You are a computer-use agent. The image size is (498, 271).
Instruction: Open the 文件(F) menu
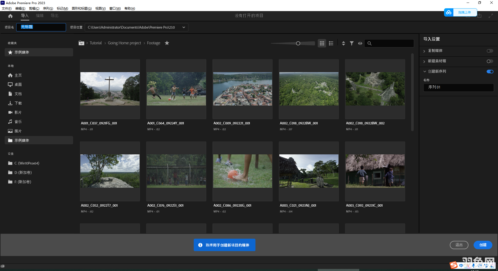(7, 8)
